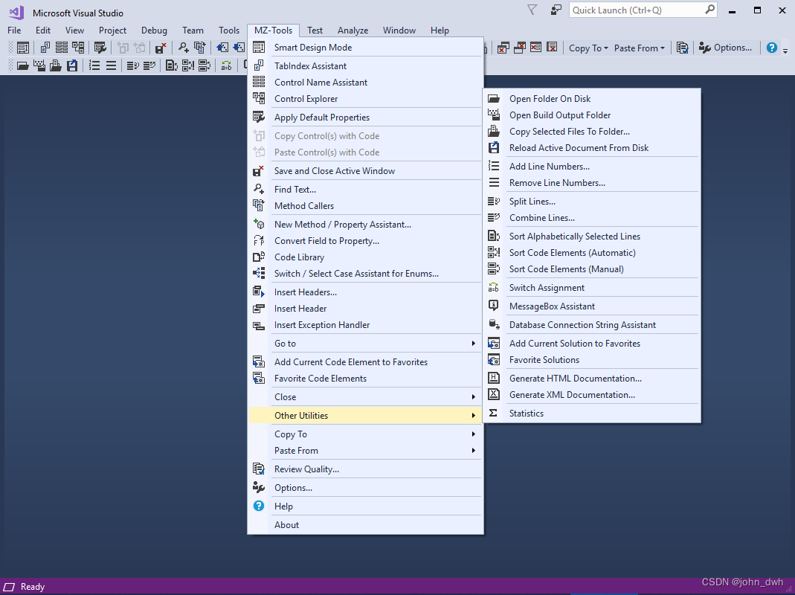Choose MessageBox Assistant from the submenu
This screenshot has width=795, height=595.
pos(552,306)
